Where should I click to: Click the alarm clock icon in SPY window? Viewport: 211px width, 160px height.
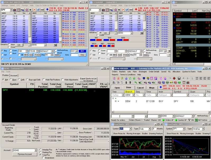coord(19,10)
